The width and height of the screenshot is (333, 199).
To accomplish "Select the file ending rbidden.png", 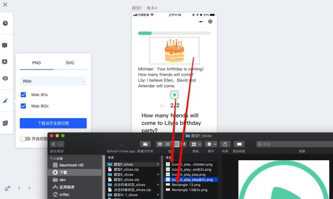I will coord(191,164).
